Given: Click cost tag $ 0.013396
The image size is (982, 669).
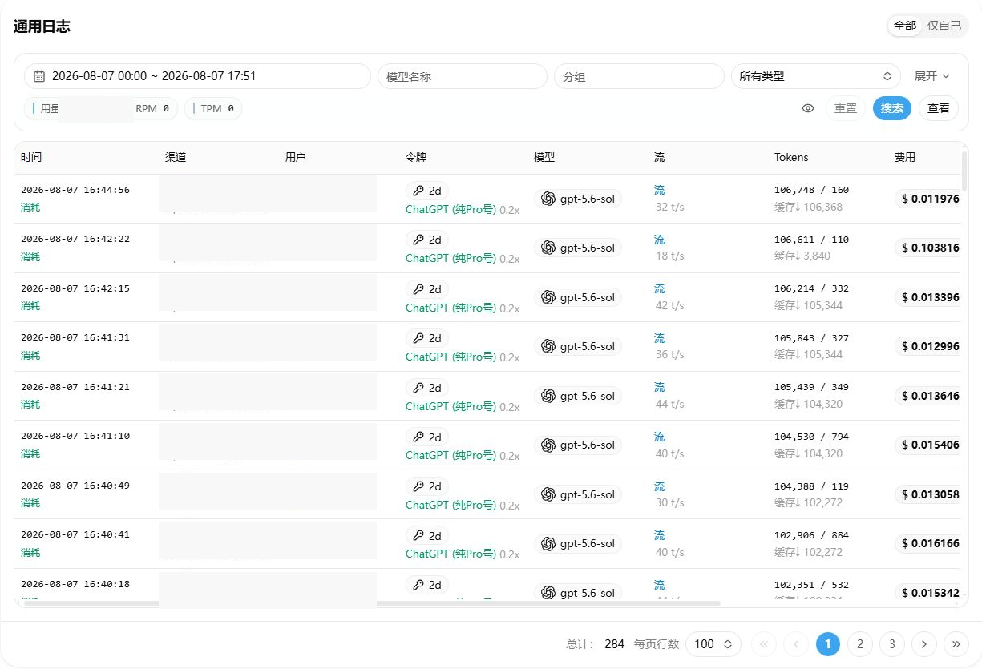Looking at the screenshot, I should (x=927, y=297).
